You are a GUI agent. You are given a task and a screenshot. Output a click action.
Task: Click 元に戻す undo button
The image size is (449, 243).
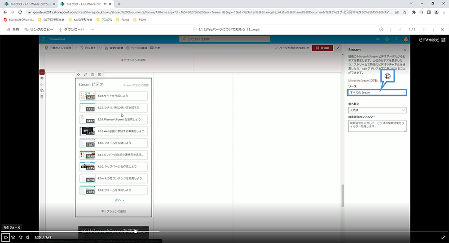[x=88, y=48]
